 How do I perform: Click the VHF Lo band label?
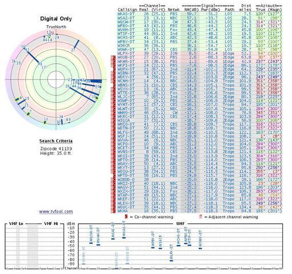16,224
